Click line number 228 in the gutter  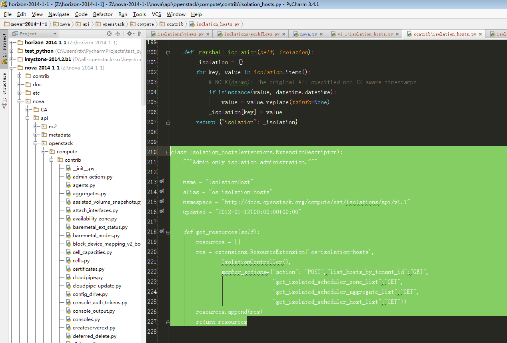coord(152,332)
